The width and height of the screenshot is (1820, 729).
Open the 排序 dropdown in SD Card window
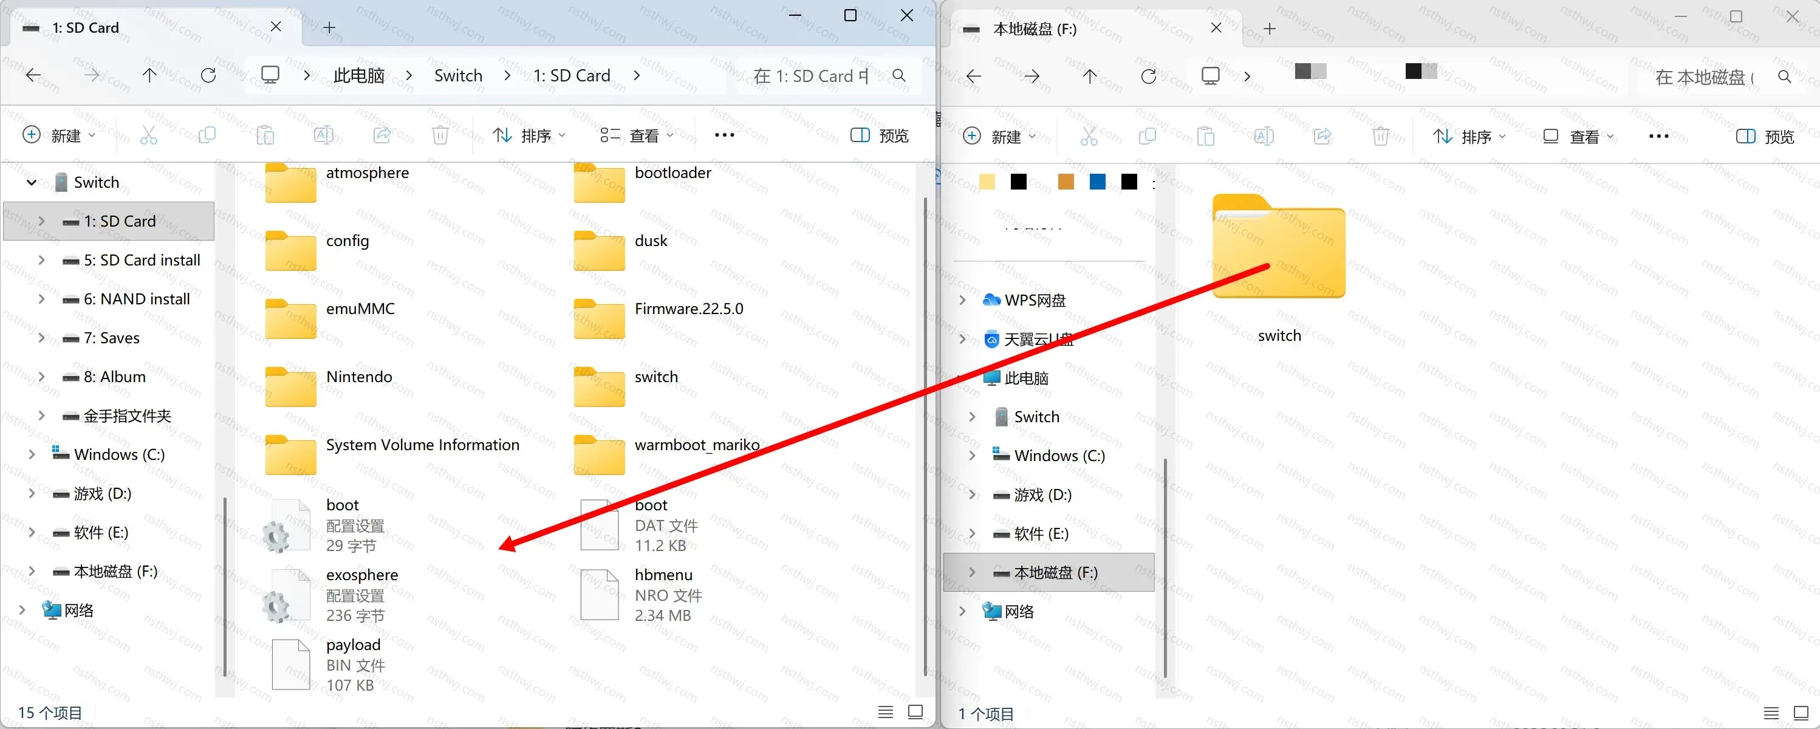(529, 135)
